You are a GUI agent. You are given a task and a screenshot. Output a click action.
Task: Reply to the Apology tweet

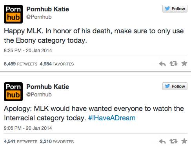click(x=162, y=142)
